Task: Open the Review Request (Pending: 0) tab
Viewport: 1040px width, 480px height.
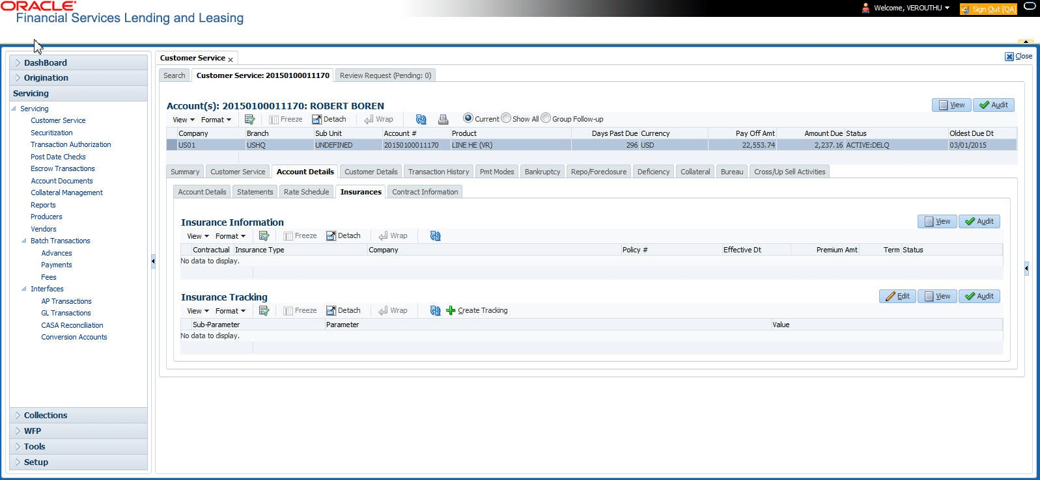Action: pyautogui.click(x=386, y=75)
